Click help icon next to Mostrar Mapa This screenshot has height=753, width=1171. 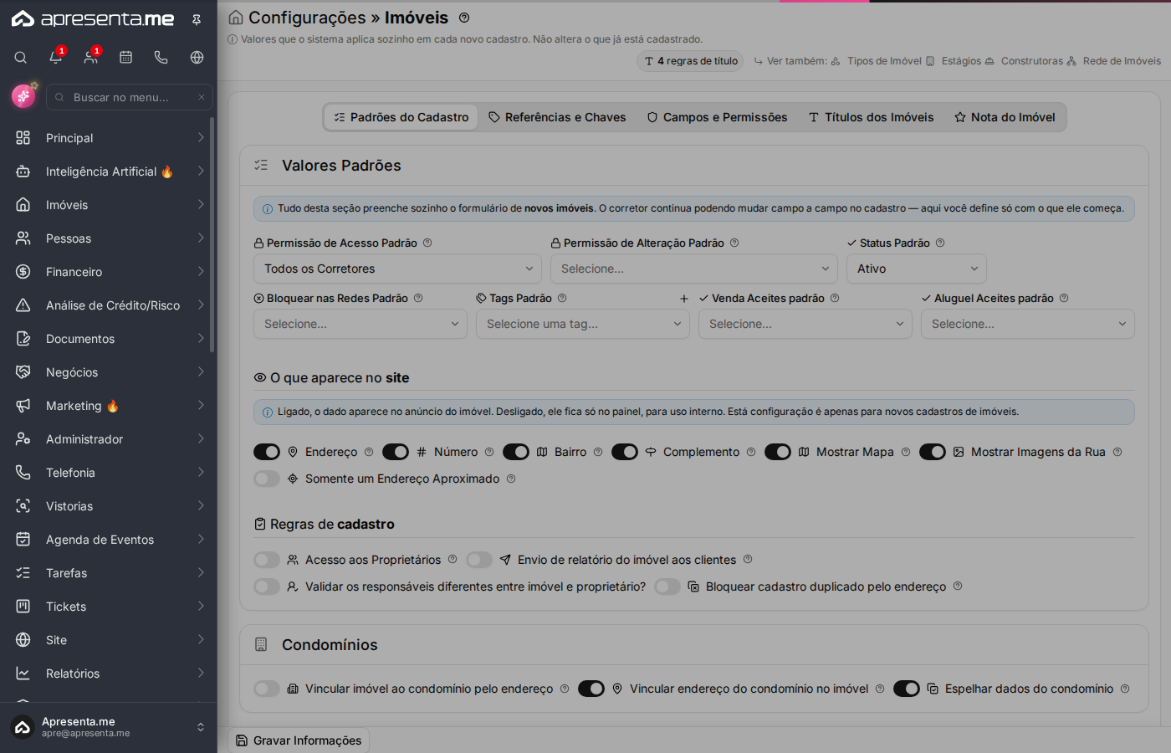pyautogui.click(x=906, y=452)
